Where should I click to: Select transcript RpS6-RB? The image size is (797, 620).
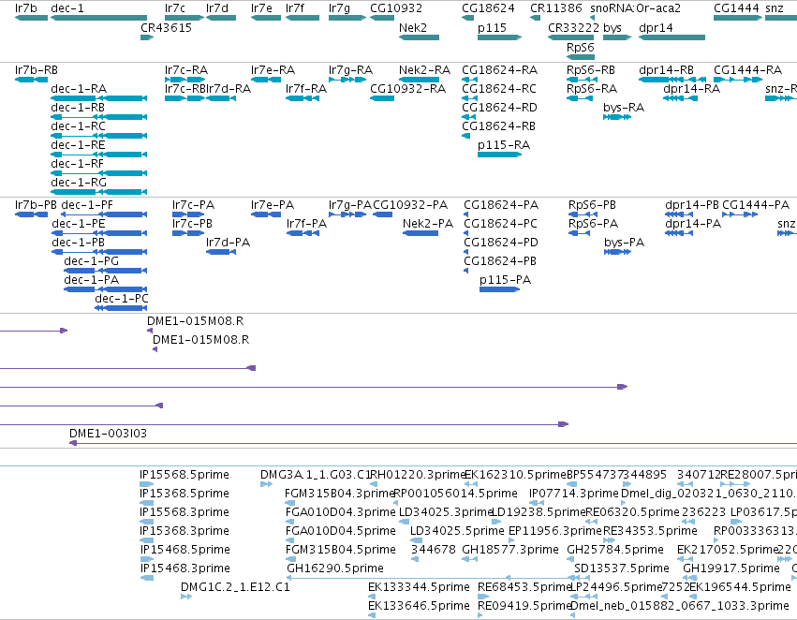pos(582,80)
